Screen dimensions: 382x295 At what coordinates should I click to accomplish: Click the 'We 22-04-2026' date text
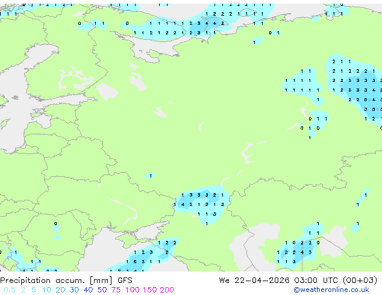(254, 281)
